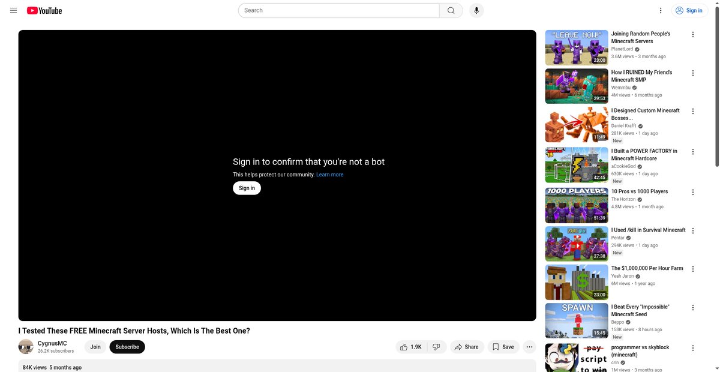Viewport: 720px width, 372px height.
Task: Click the Join button
Action: pos(95,347)
